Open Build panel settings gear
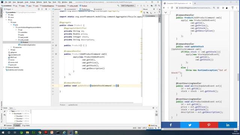This screenshot has height=135, width=240. click(153, 108)
